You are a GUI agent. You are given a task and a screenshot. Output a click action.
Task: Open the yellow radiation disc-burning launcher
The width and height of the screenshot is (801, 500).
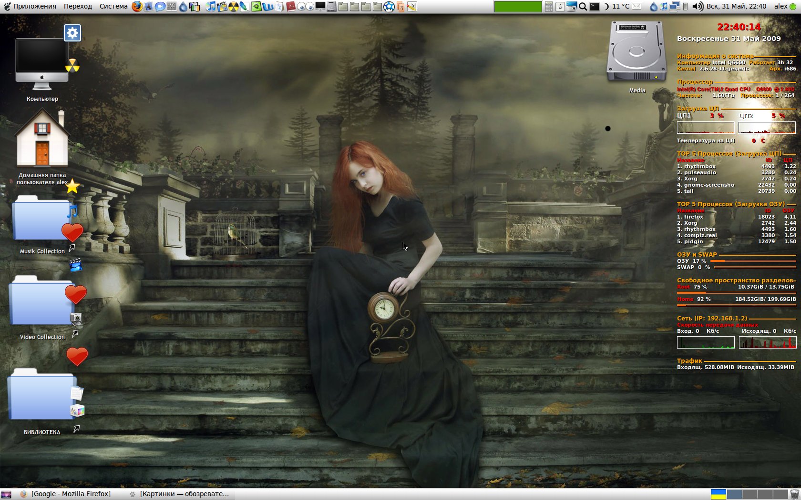234,7
